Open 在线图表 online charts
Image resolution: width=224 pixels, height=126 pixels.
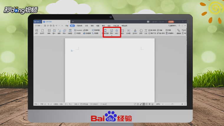87,33
